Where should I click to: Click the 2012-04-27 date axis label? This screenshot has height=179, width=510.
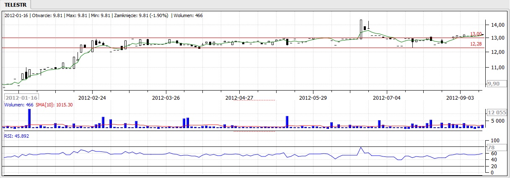(x=239, y=98)
